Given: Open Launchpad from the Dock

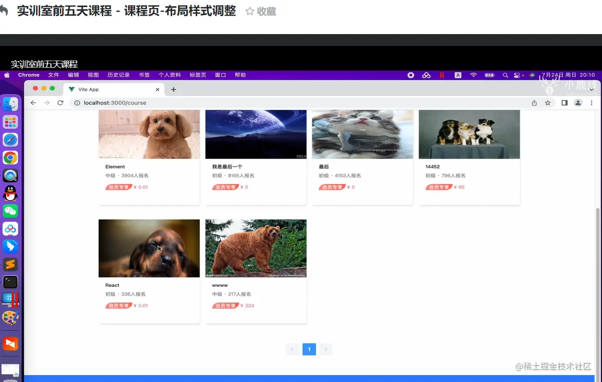Looking at the screenshot, I should point(10,122).
